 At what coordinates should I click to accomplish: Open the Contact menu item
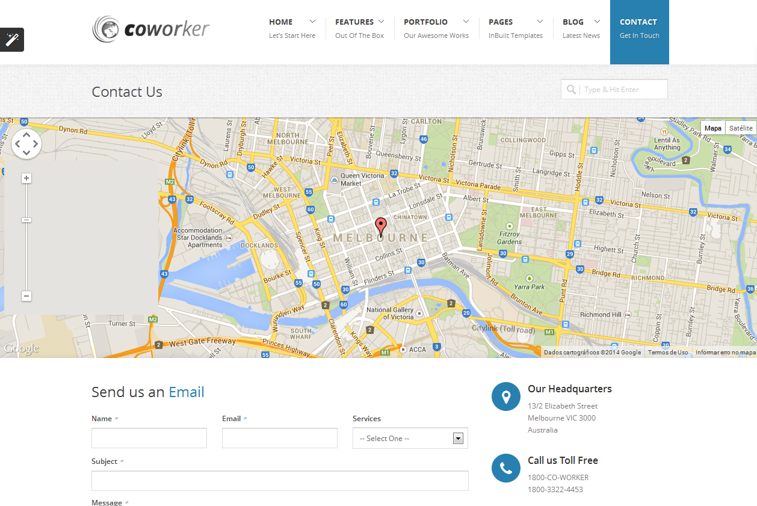point(639,28)
